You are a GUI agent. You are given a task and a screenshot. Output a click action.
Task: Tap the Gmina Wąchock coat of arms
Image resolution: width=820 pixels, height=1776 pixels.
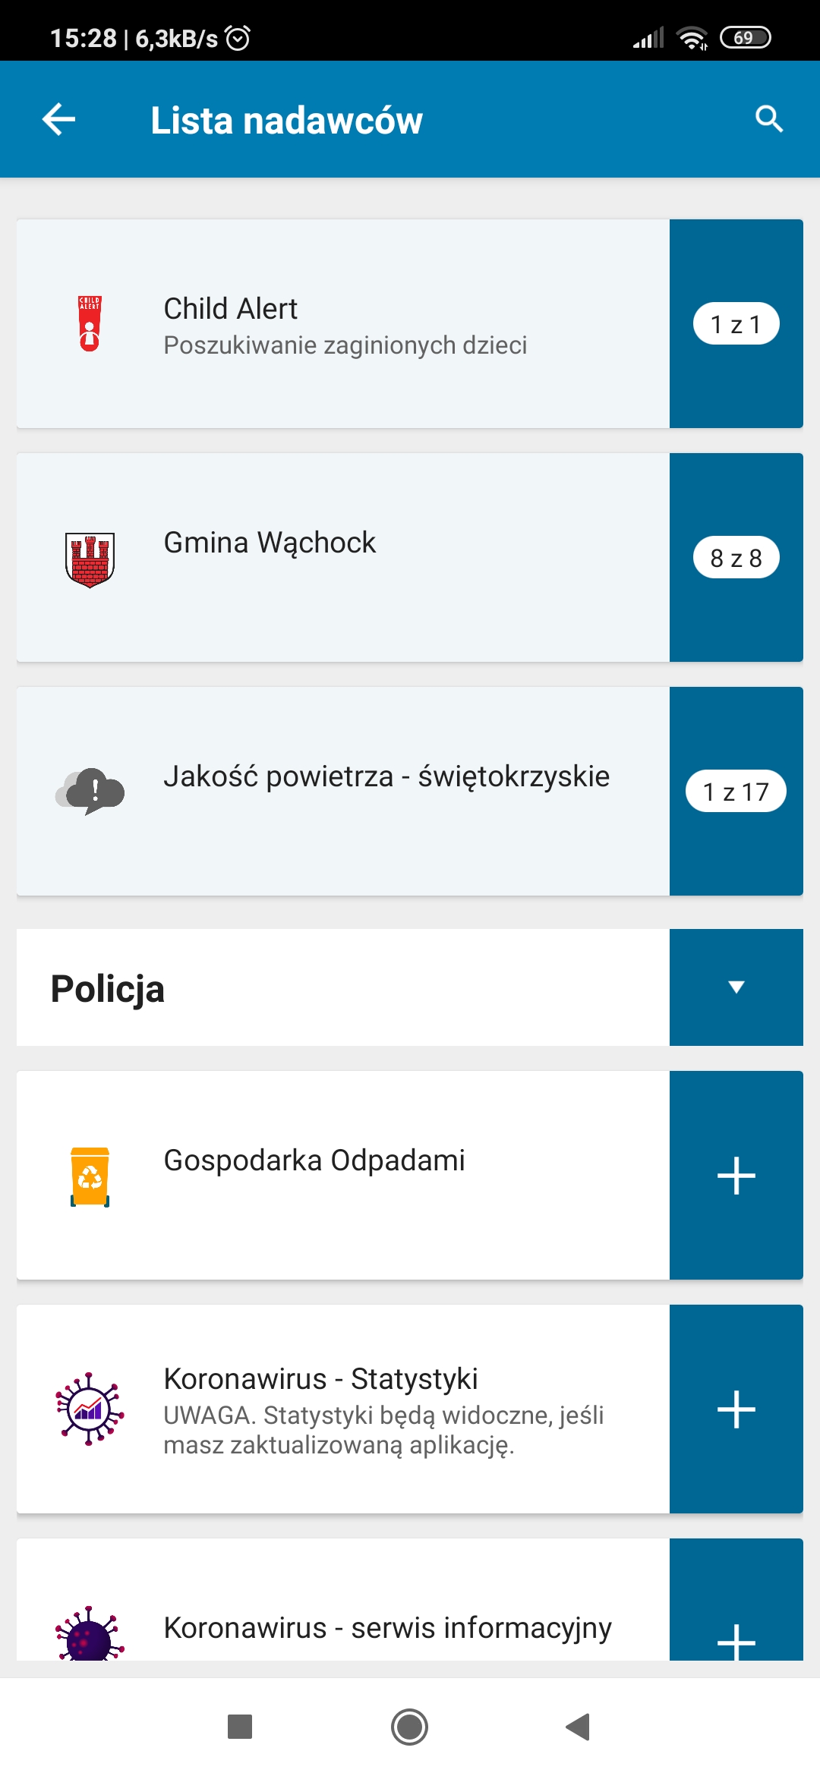coord(90,559)
